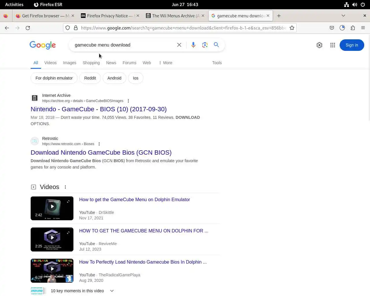The width and height of the screenshot is (370, 296).
Task: Play the TheRadicalGamePlaya video thumbnail
Action: point(52,271)
